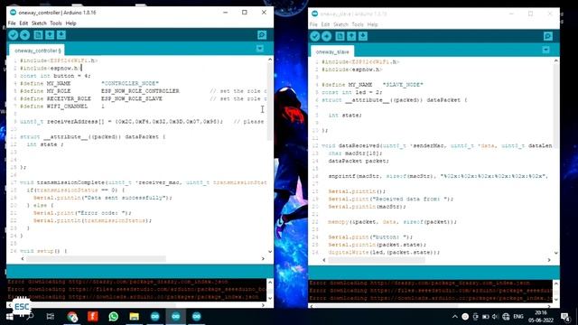Click Verify button in oneway_slave window

(315, 36)
